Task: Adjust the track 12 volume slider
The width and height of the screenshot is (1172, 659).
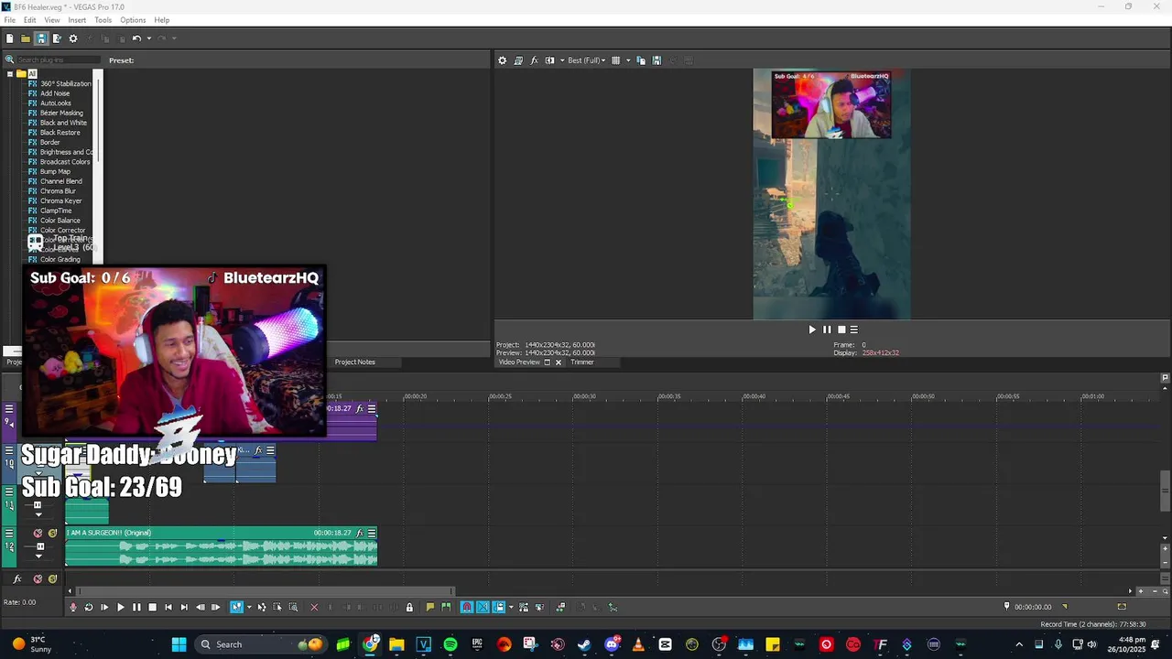Action: click(x=38, y=546)
